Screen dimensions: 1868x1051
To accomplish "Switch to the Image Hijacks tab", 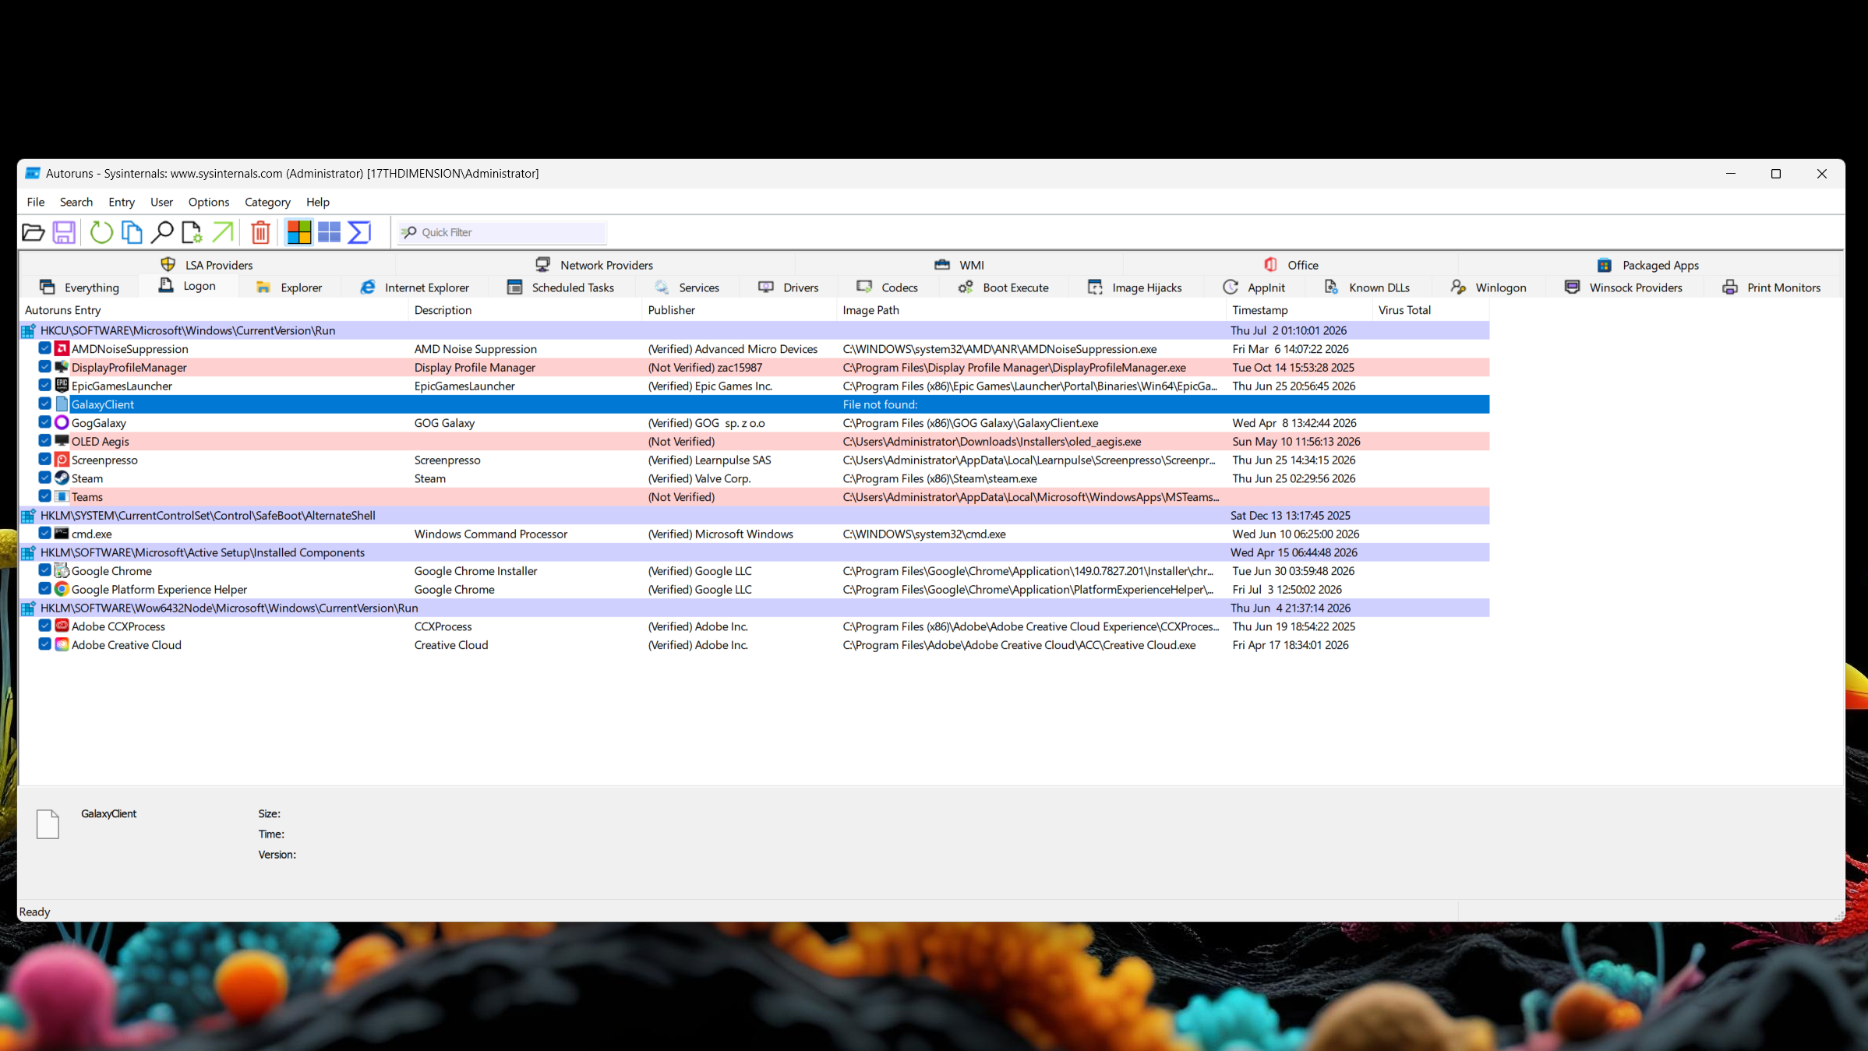I will click(1135, 287).
